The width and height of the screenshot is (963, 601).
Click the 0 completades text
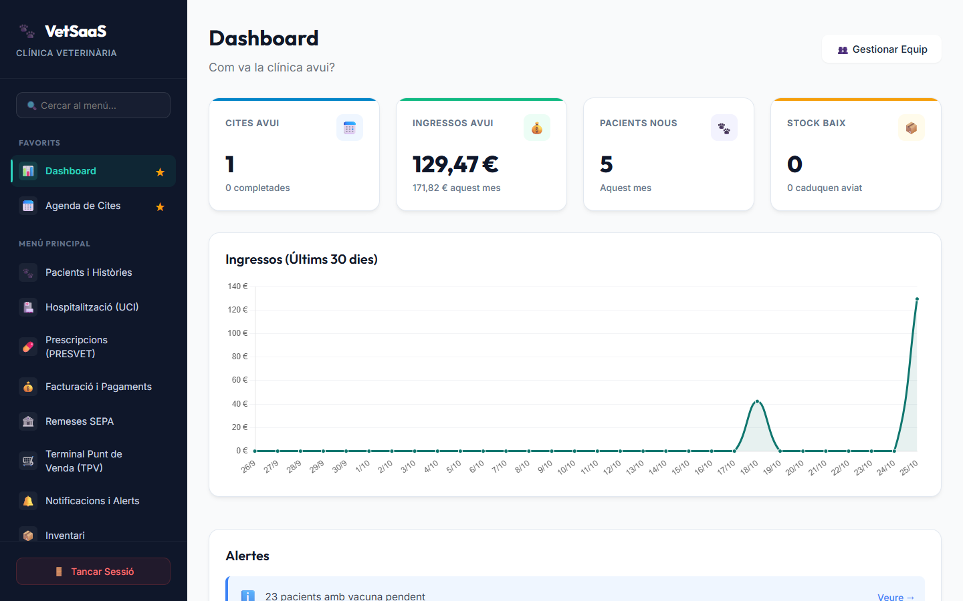pos(257,188)
